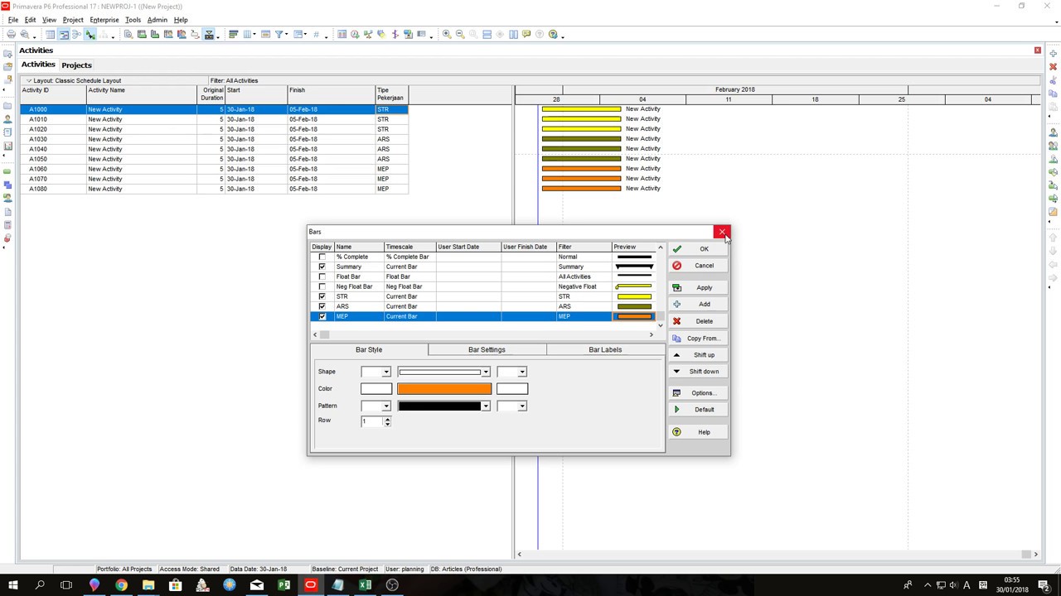Screen dimensions: 1061x596
Task: Click the Print icon in the toolbar
Action: coord(11,35)
